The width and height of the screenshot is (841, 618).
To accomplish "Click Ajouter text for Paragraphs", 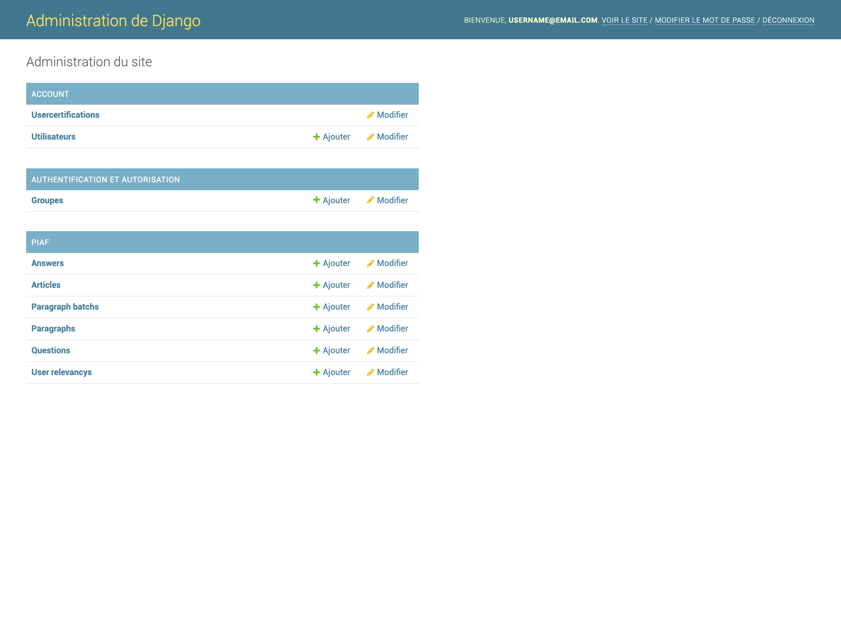I will pos(336,329).
